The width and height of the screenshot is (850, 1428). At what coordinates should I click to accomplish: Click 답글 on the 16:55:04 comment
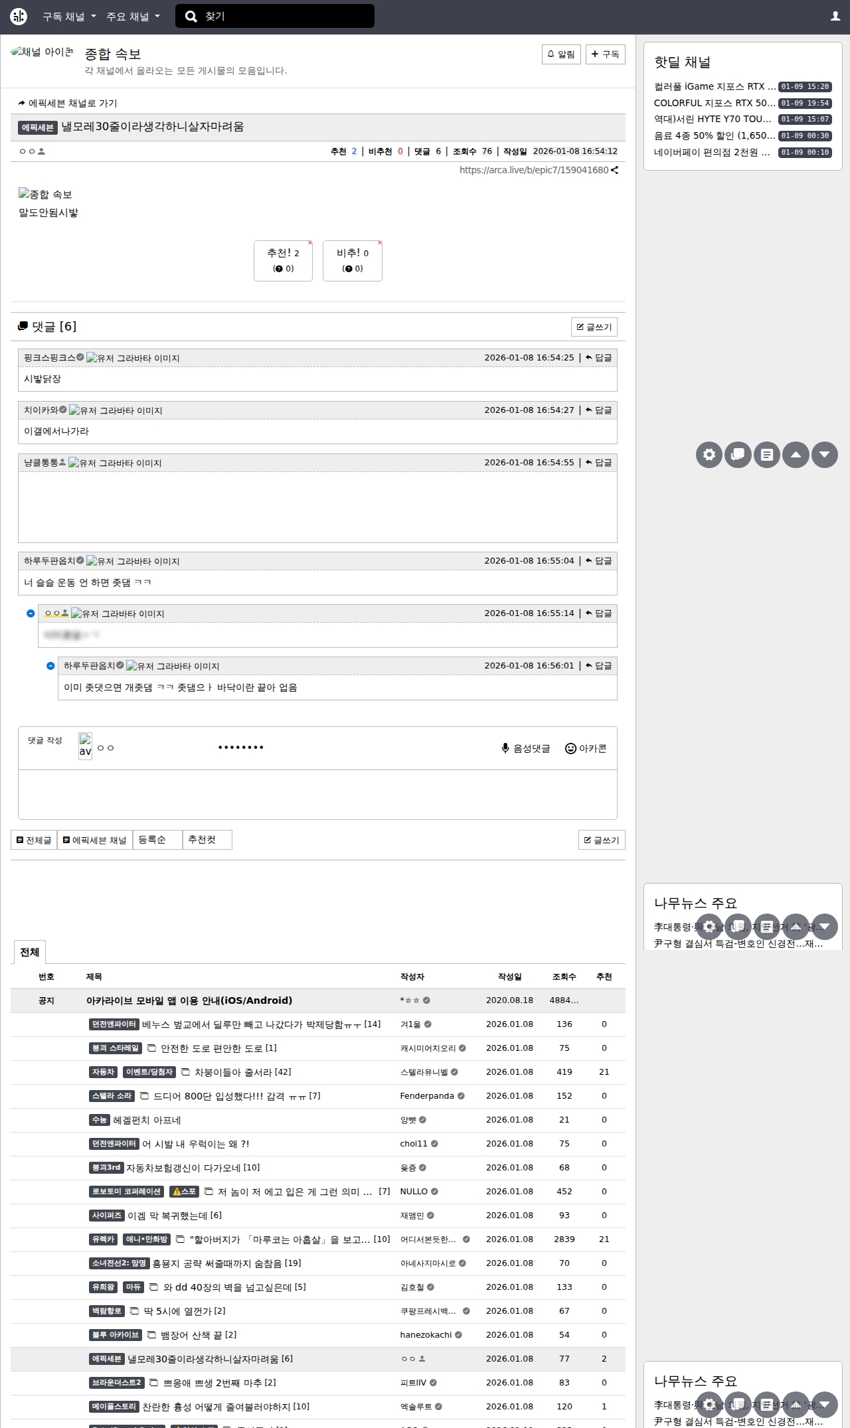599,561
